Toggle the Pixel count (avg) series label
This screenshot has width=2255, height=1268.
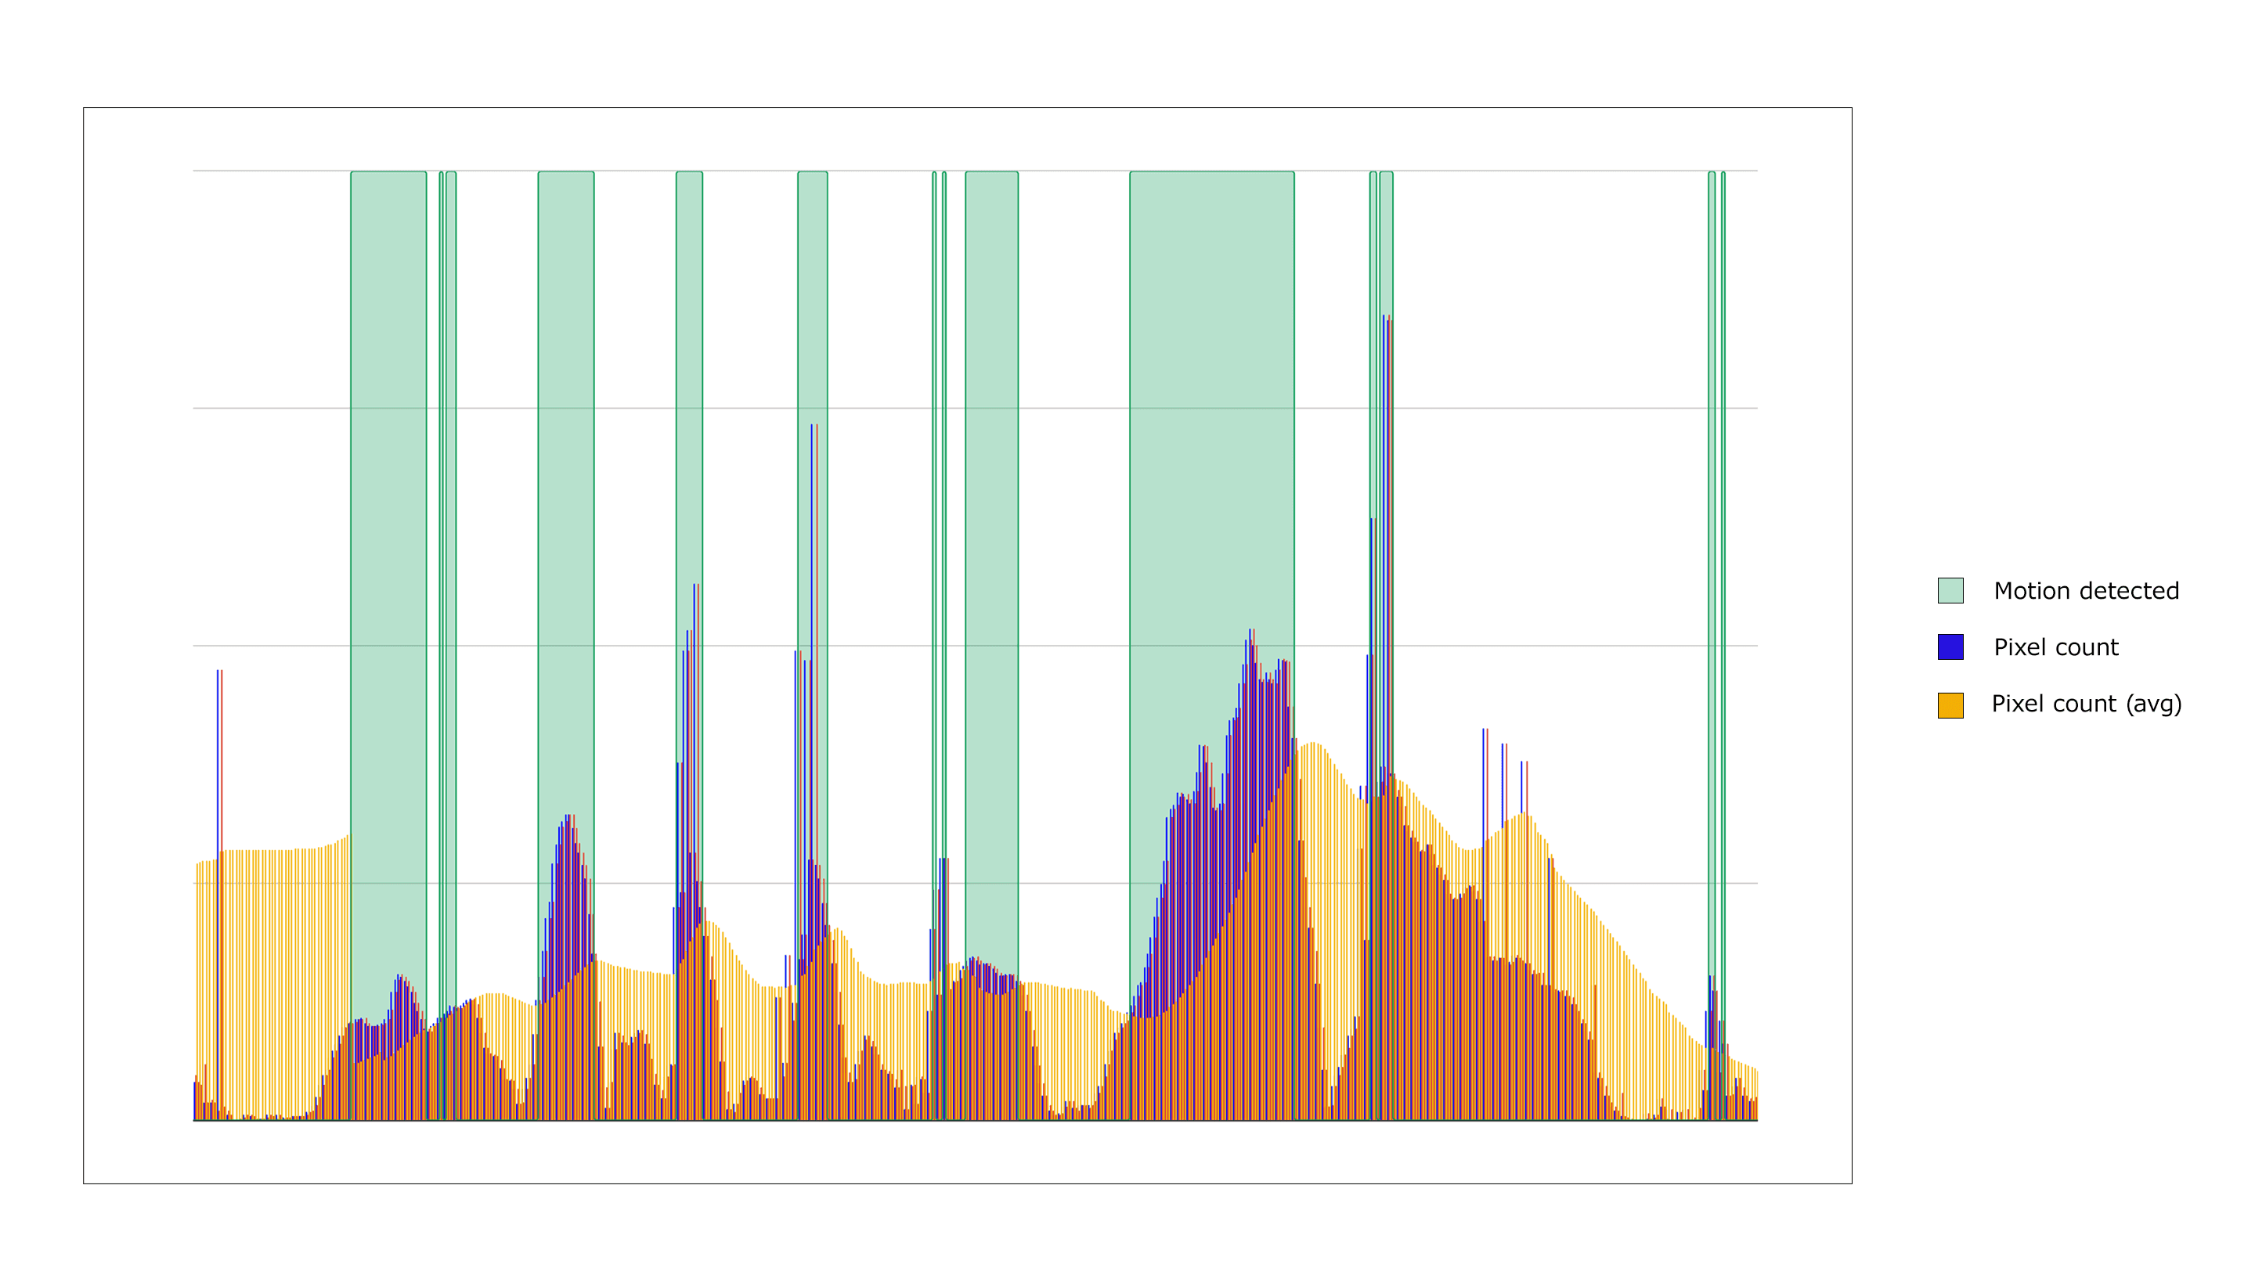click(x=2085, y=704)
